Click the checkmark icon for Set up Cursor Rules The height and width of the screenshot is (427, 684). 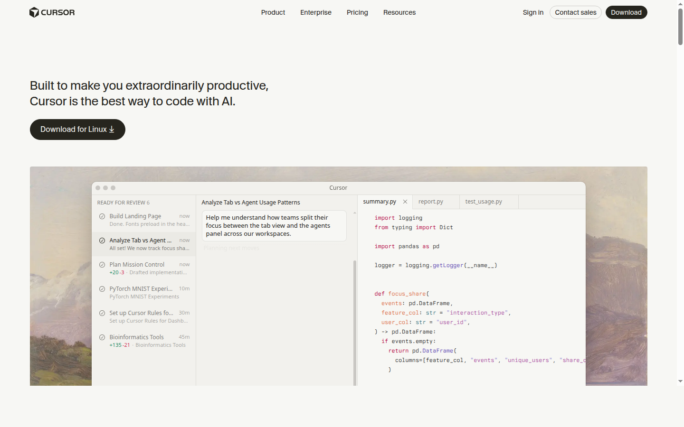point(102,313)
